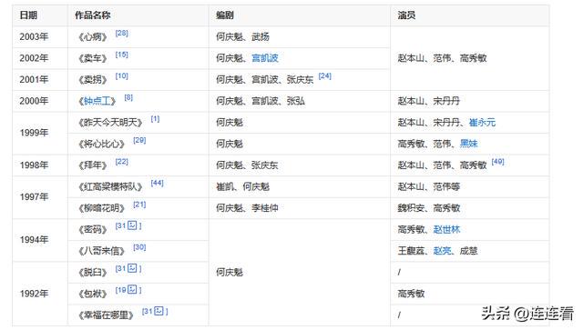Click the 《拜年》 work title
The image size is (583, 330).
(93, 165)
